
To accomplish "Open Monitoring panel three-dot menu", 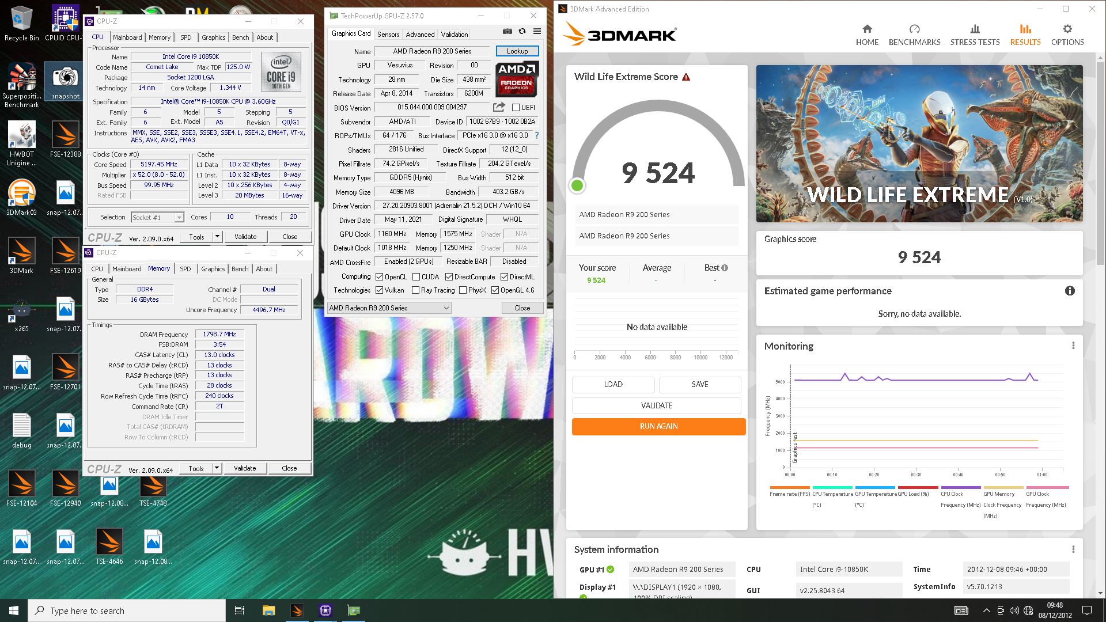I will (x=1073, y=346).
